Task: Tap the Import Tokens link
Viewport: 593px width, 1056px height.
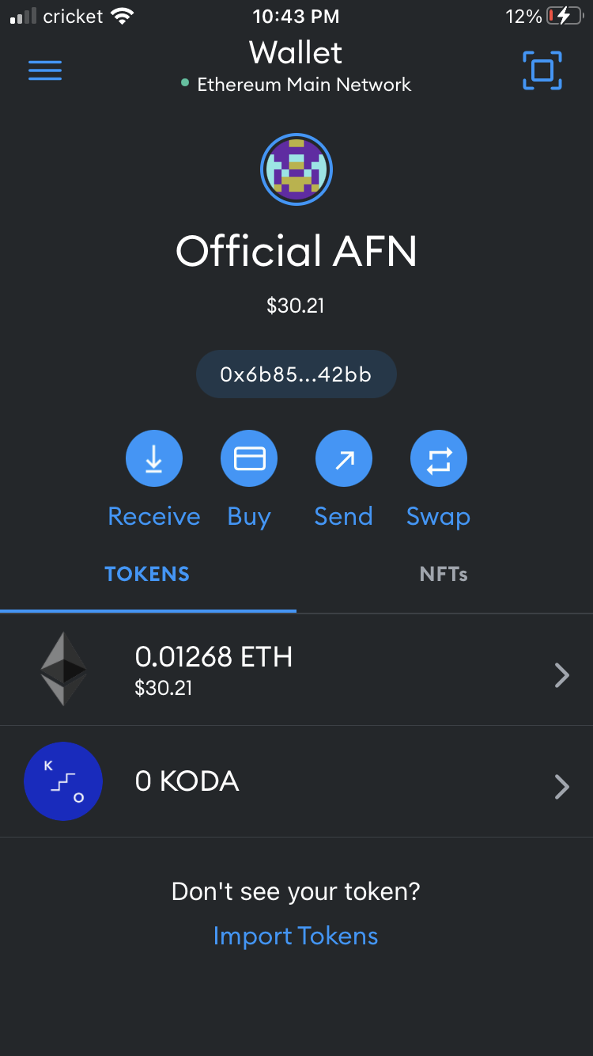Action: click(296, 936)
